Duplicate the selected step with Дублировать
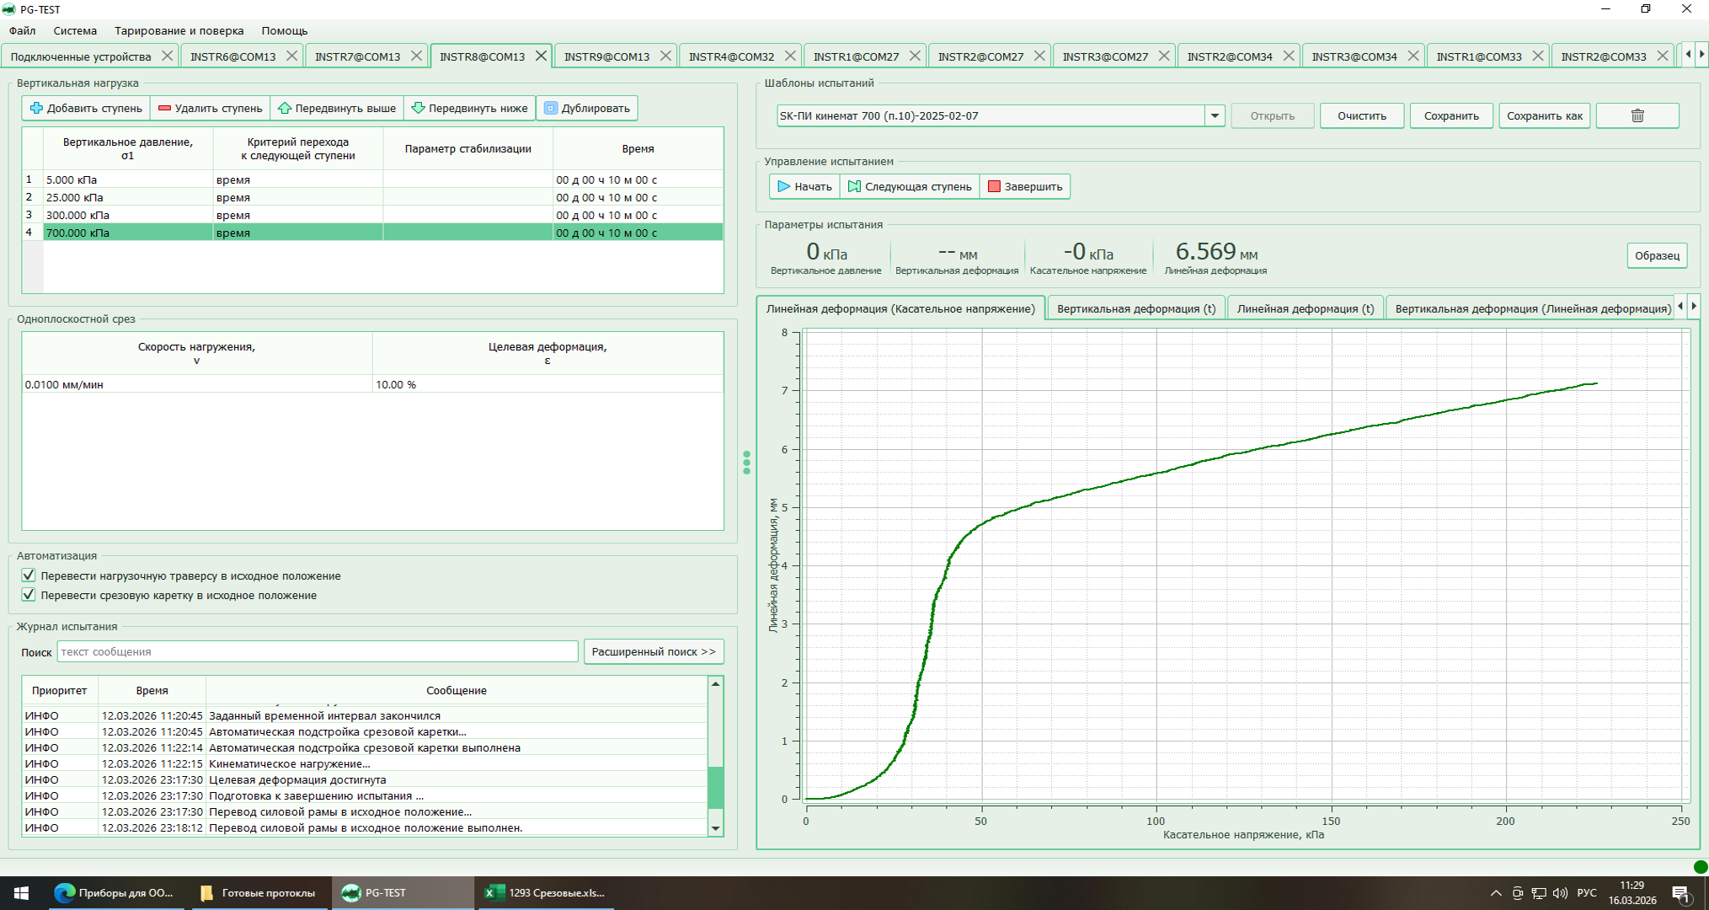1709x910 pixels. pyautogui.click(x=587, y=108)
